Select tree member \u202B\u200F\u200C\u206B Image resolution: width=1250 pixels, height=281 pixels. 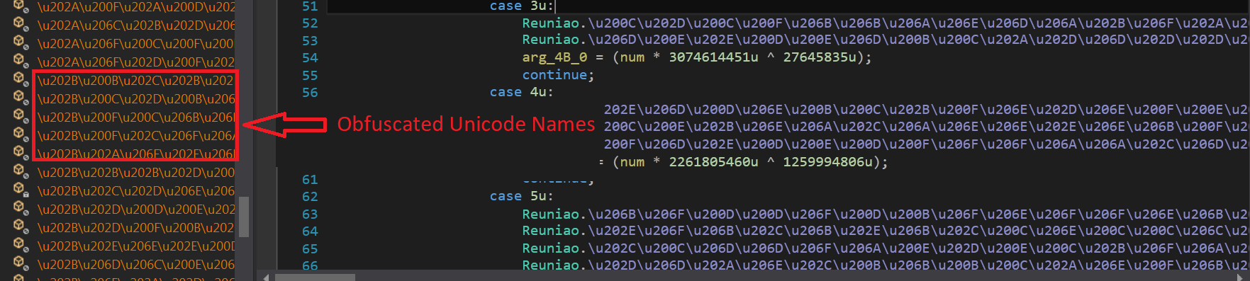coord(135,117)
